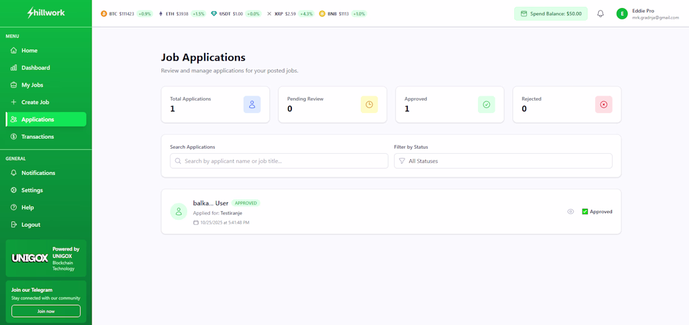The image size is (689, 325).
Task: Click BTC +0.9% change badge
Action: (145, 14)
